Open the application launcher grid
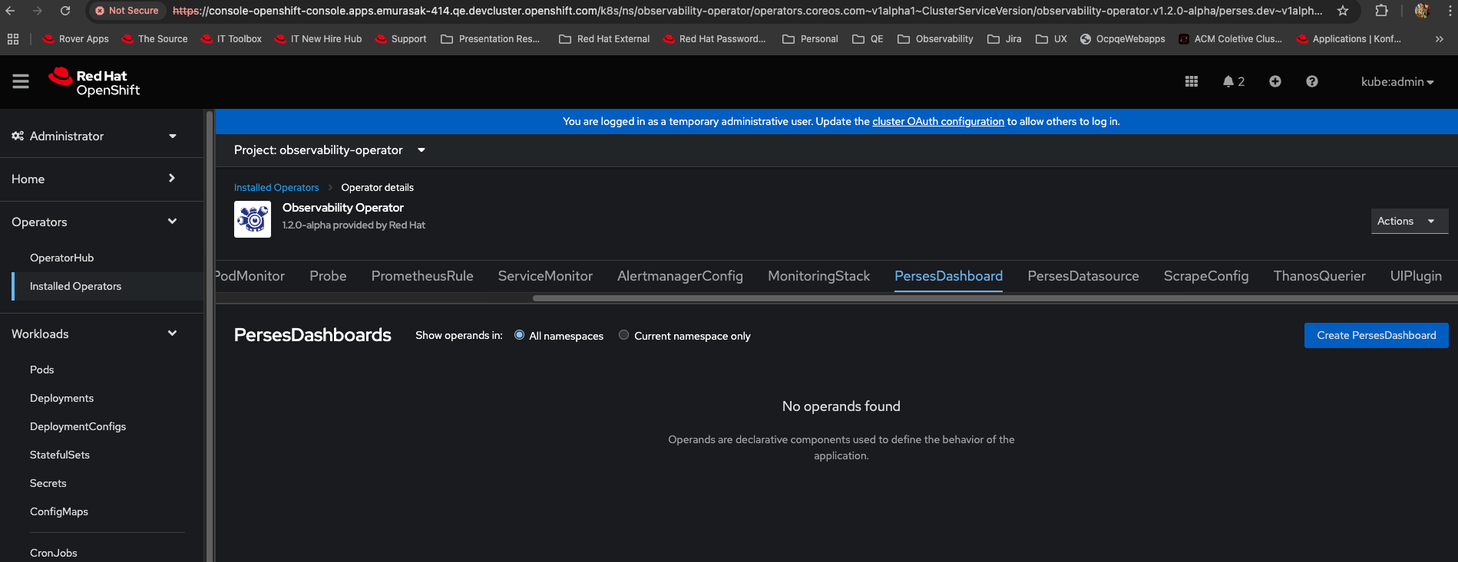This screenshot has height=562, width=1458. click(x=1192, y=81)
